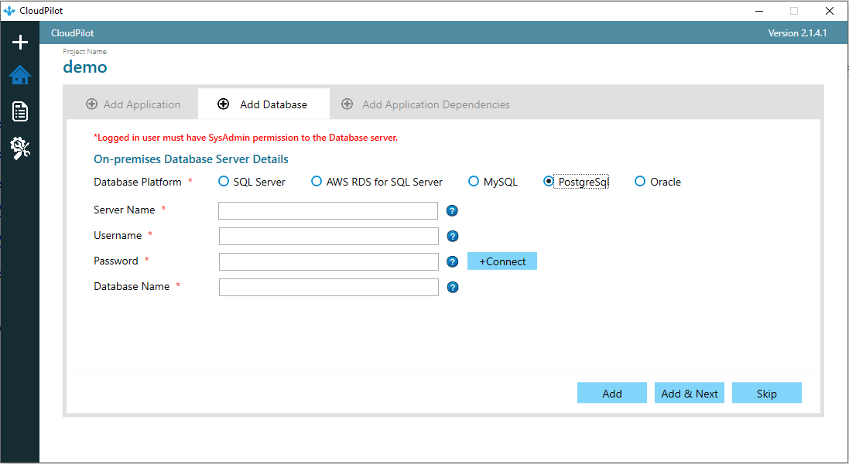Click the help icon beside Database Name
This screenshot has width=849, height=464.
pyautogui.click(x=453, y=287)
